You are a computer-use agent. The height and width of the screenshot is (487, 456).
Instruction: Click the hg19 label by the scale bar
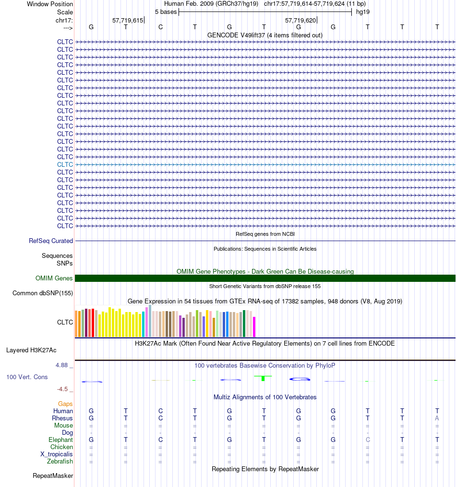tap(363, 12)
